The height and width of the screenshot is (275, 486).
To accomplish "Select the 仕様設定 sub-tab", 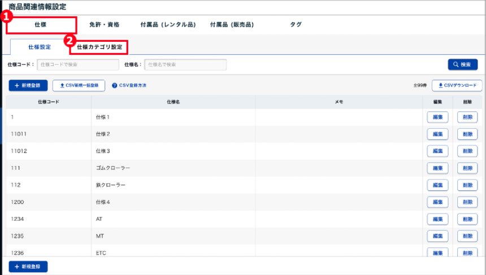I will tap(39, 47).
